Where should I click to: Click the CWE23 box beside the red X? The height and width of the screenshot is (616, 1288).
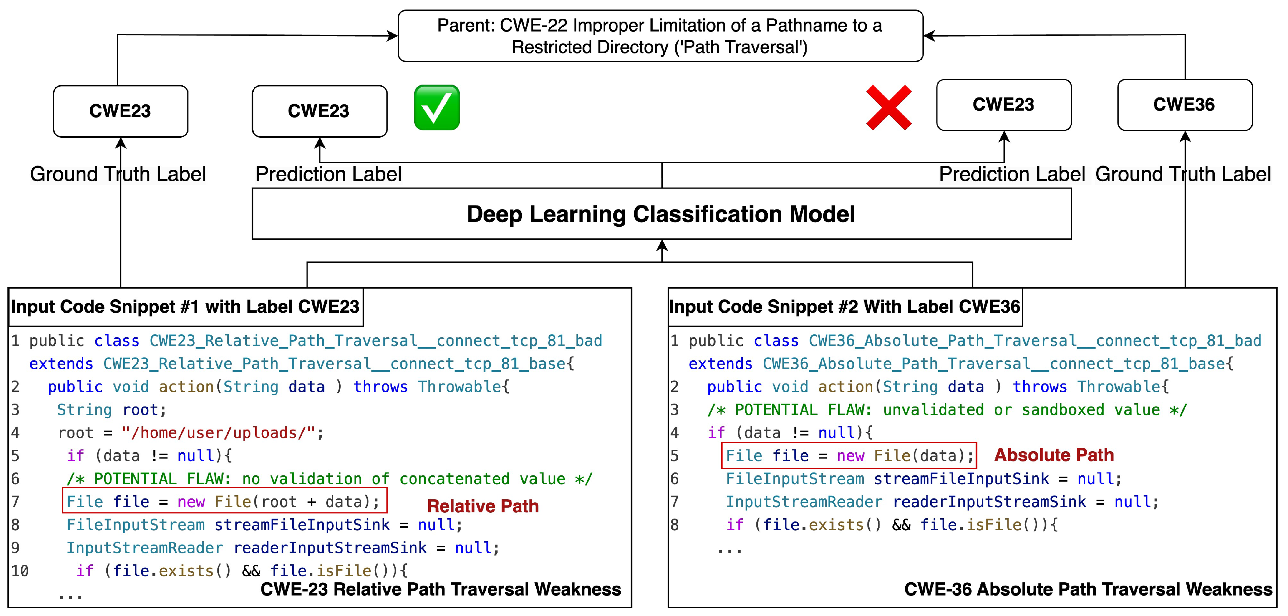click(1003, 104)
